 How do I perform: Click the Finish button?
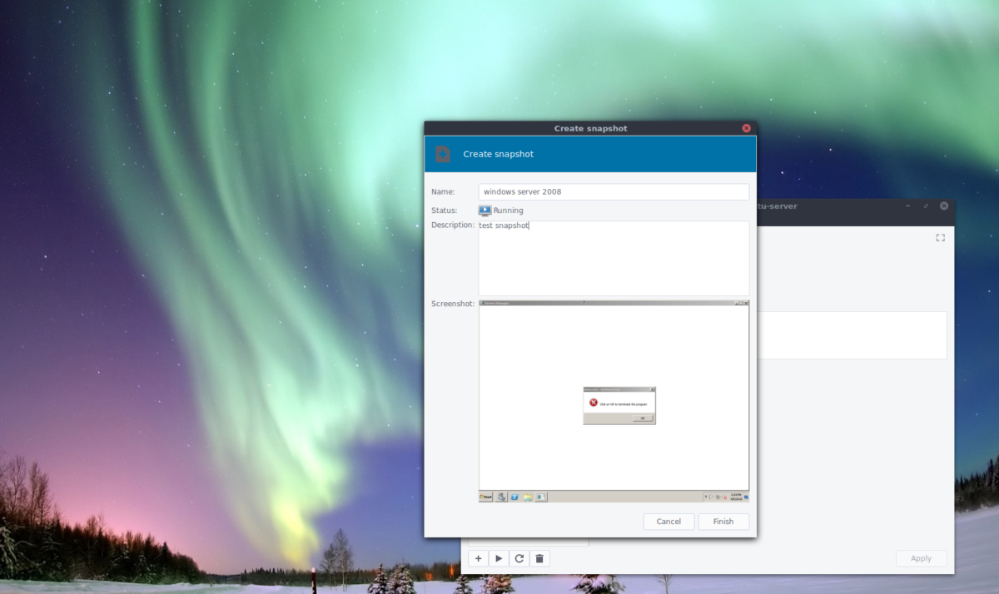point(723,522)
